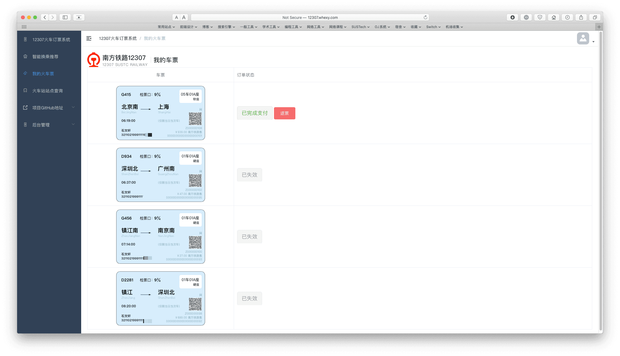The image size is (620, 356).
Task: Click the back navigation arrow
Action: pos(45,17)
